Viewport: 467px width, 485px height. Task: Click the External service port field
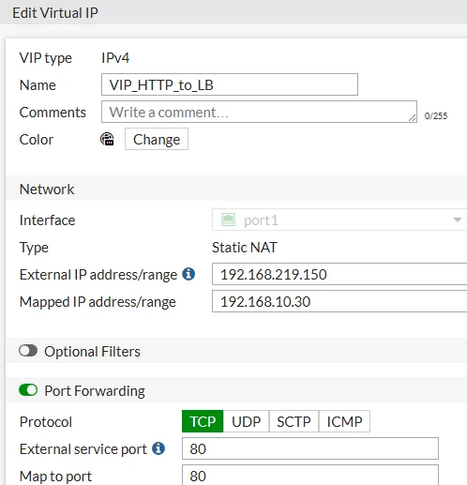click(x=310, y=448)
